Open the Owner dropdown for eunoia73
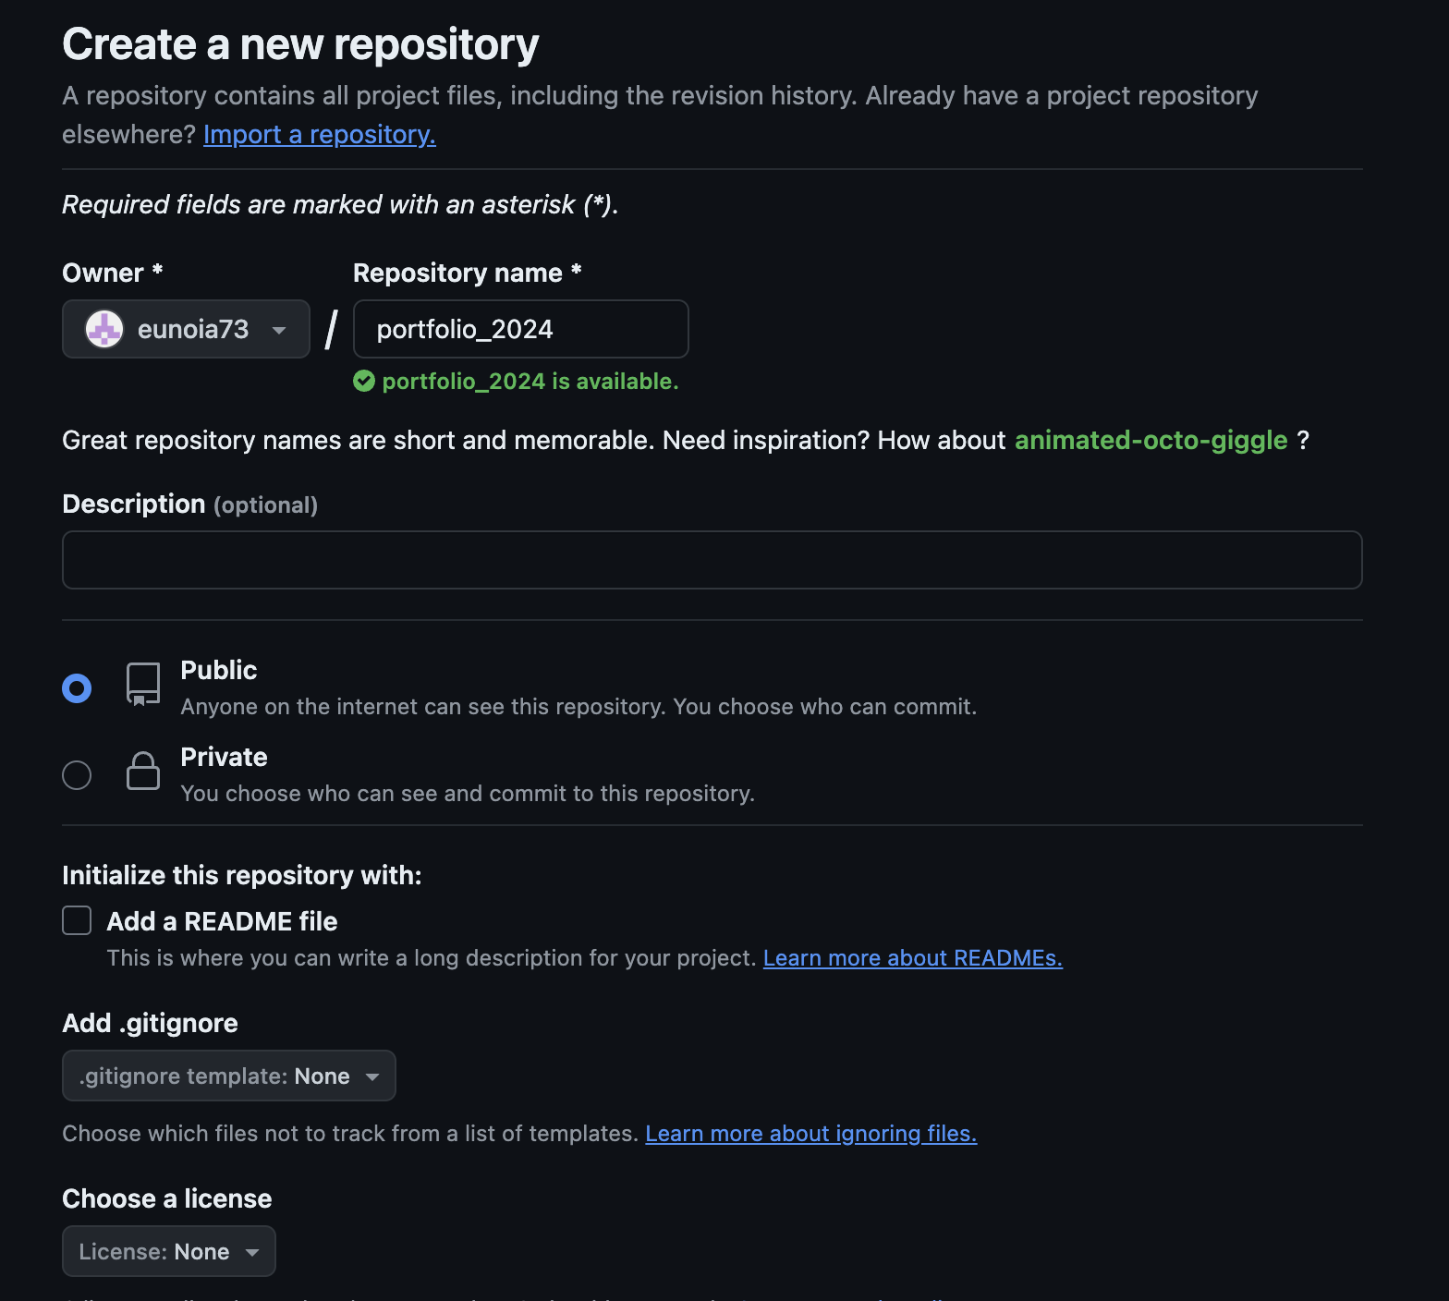This screenshot has height=1301, width=1449. pos(186,329)
